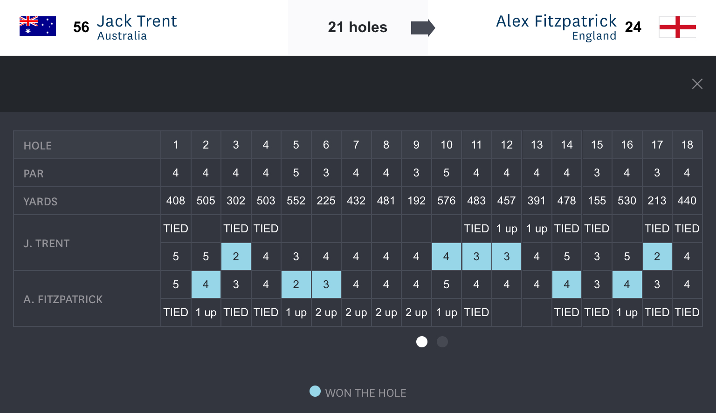Select hole 10 column header
Screen dimensions: 716x413
pyautogui.click(x=446, y=145)
